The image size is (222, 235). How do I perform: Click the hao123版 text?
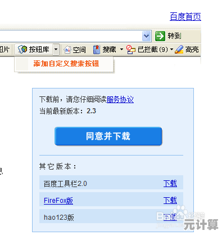[59, 218]
